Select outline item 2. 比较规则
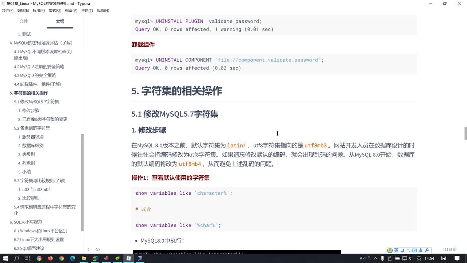 29,198
